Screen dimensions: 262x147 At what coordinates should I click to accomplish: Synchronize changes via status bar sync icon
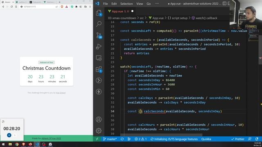pos(122,139)
